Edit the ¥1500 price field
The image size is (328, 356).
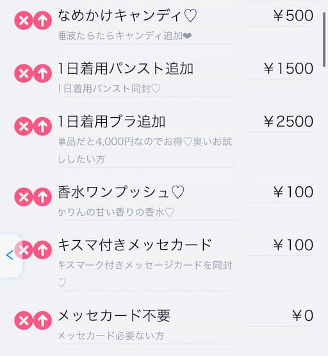point(279,69)
